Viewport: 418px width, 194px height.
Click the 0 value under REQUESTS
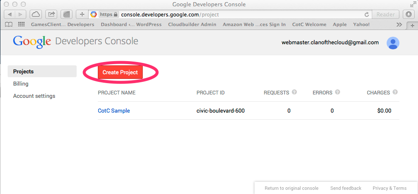click(289, 110)
